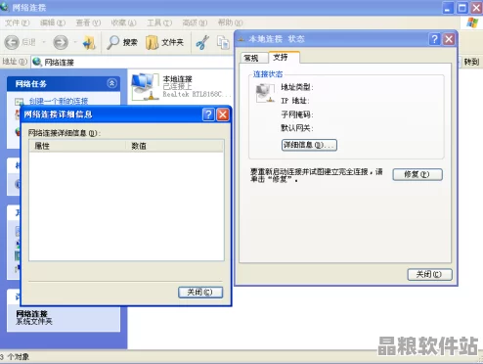Open the Back button history dropdown arrow
This screenshot has height=364, width=483.
click(x=44, y=42)
